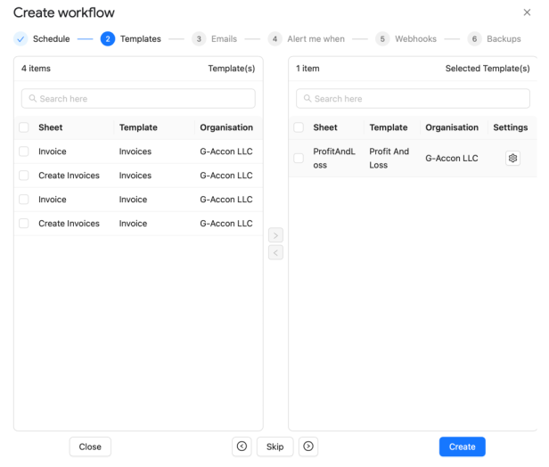
Task: Open settings gear for ProfitAndLoss row
Action: coord(512,159)
